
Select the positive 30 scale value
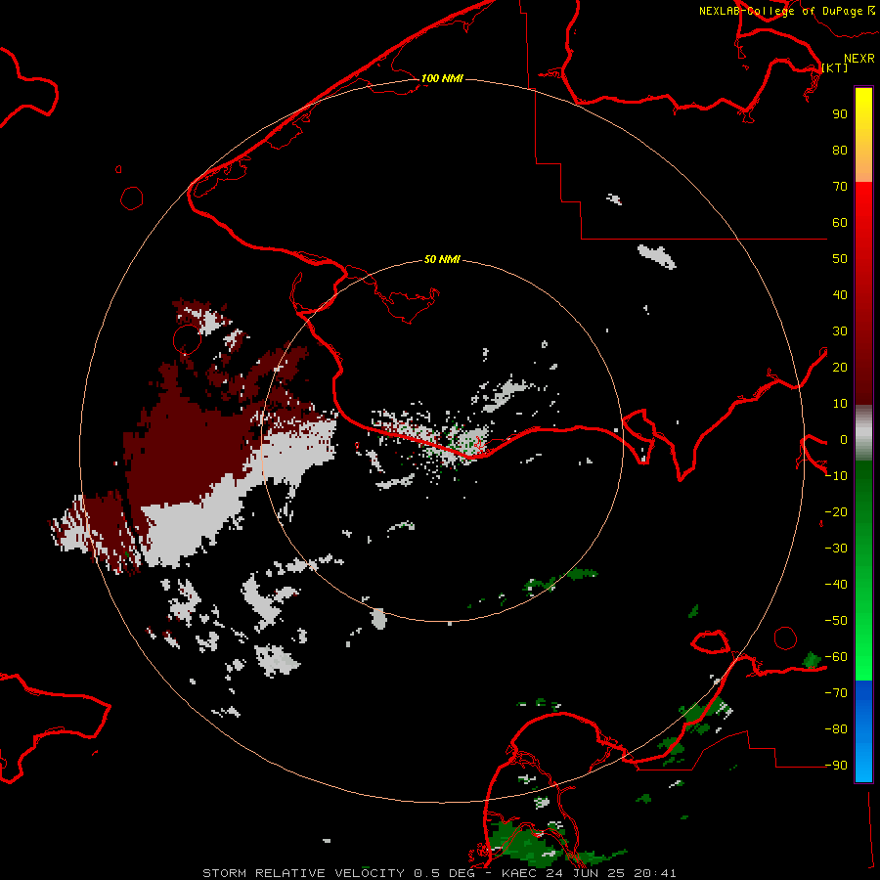(x=840, y=331)
